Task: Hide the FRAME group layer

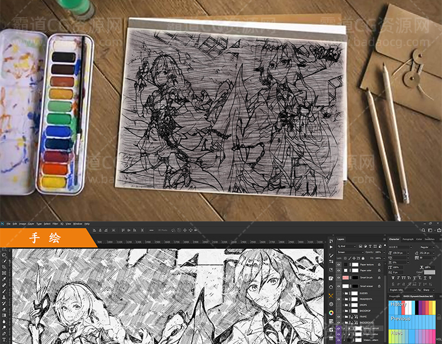Action: point(338,317)
